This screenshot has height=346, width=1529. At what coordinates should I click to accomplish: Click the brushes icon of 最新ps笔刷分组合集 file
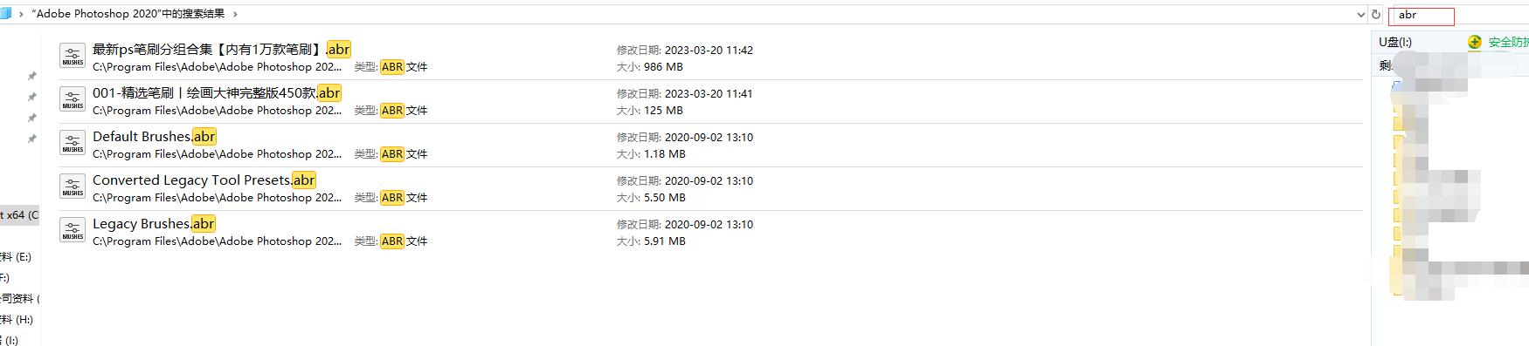click(x=73, y=56)
